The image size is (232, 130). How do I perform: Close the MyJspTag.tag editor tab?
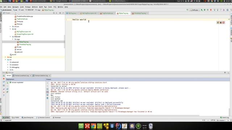[x=129, y=13]
